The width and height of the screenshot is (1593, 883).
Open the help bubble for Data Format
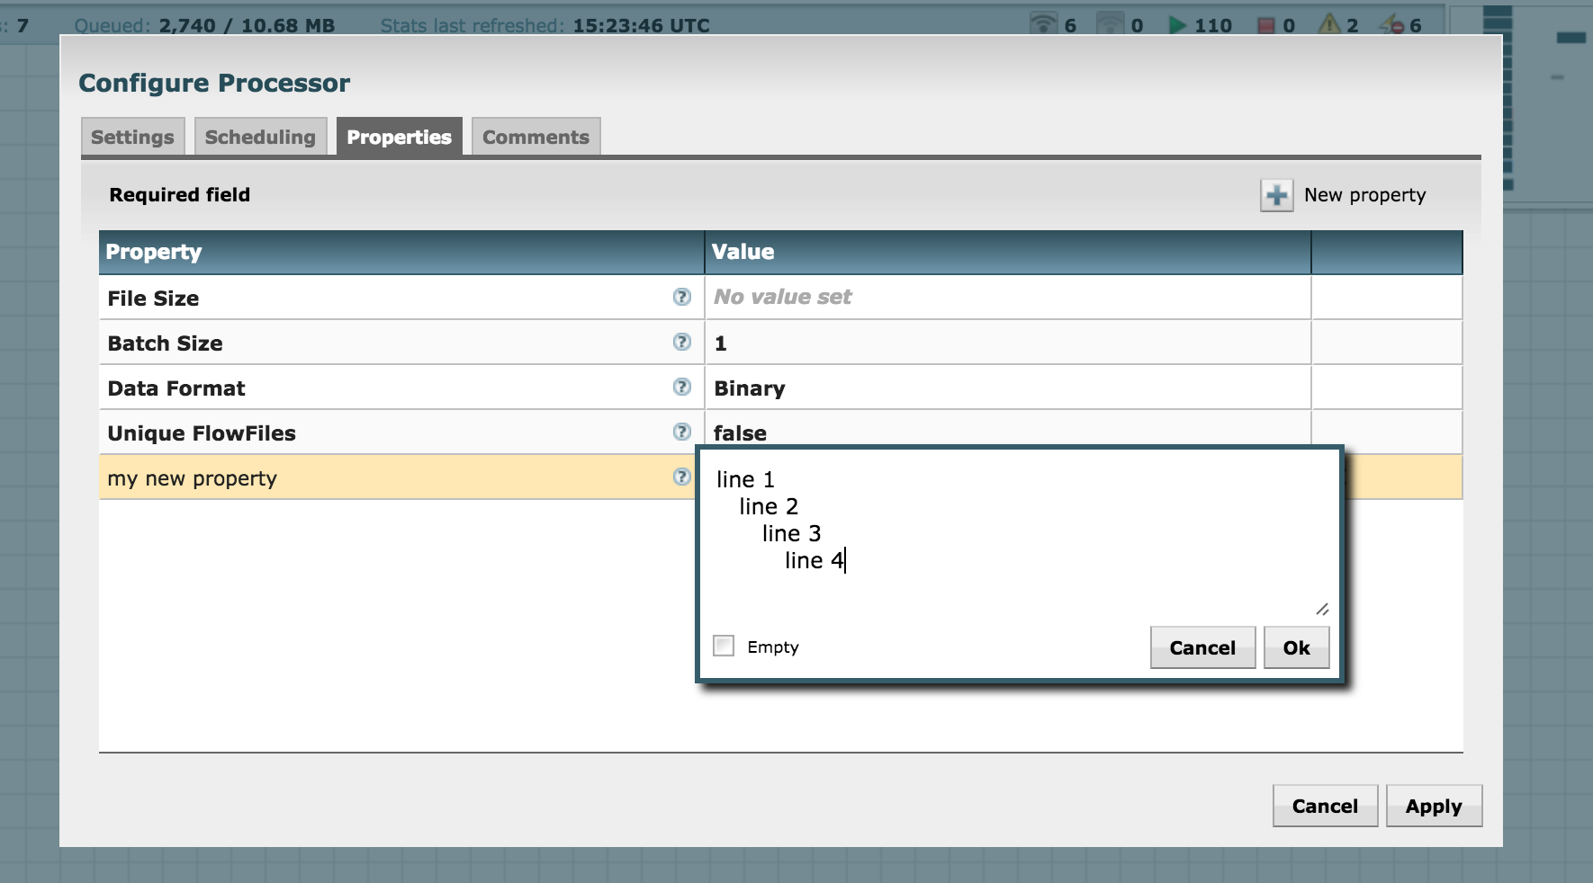pos(682,387)
